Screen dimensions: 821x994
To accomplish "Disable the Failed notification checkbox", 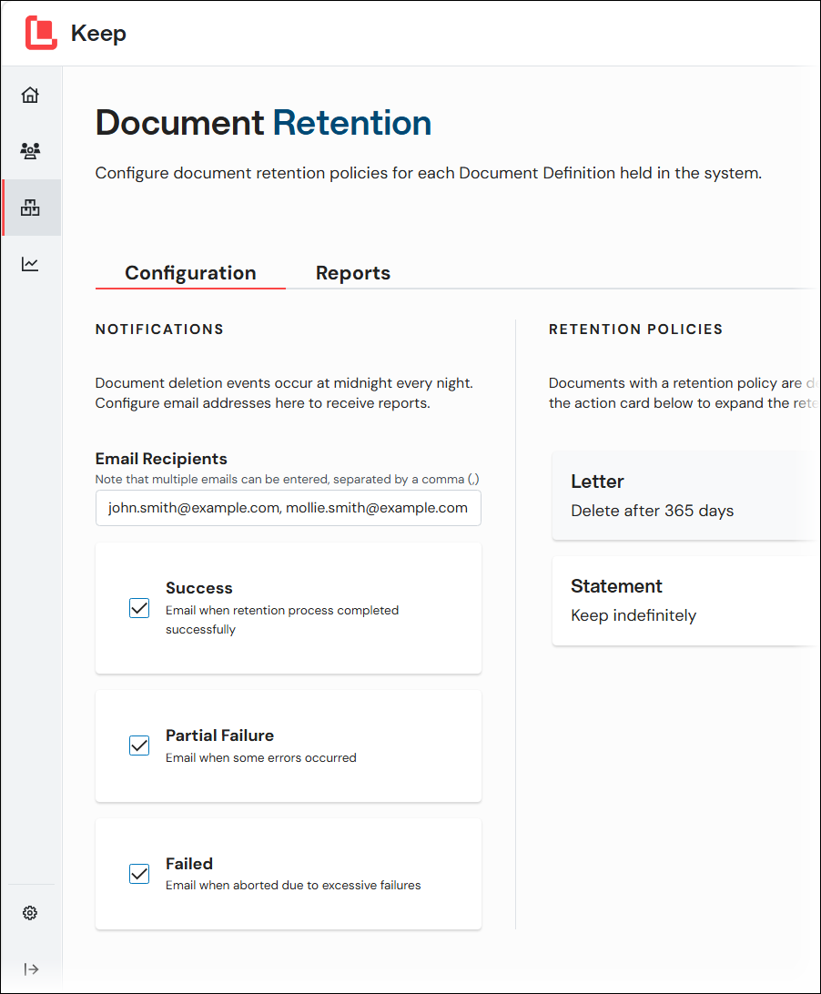I will 139,874.
